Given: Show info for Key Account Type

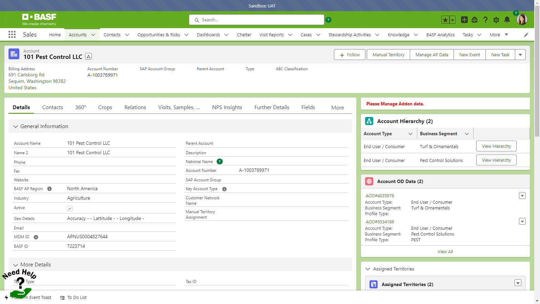Looking at the screenshot, I should tap(224, 189).
